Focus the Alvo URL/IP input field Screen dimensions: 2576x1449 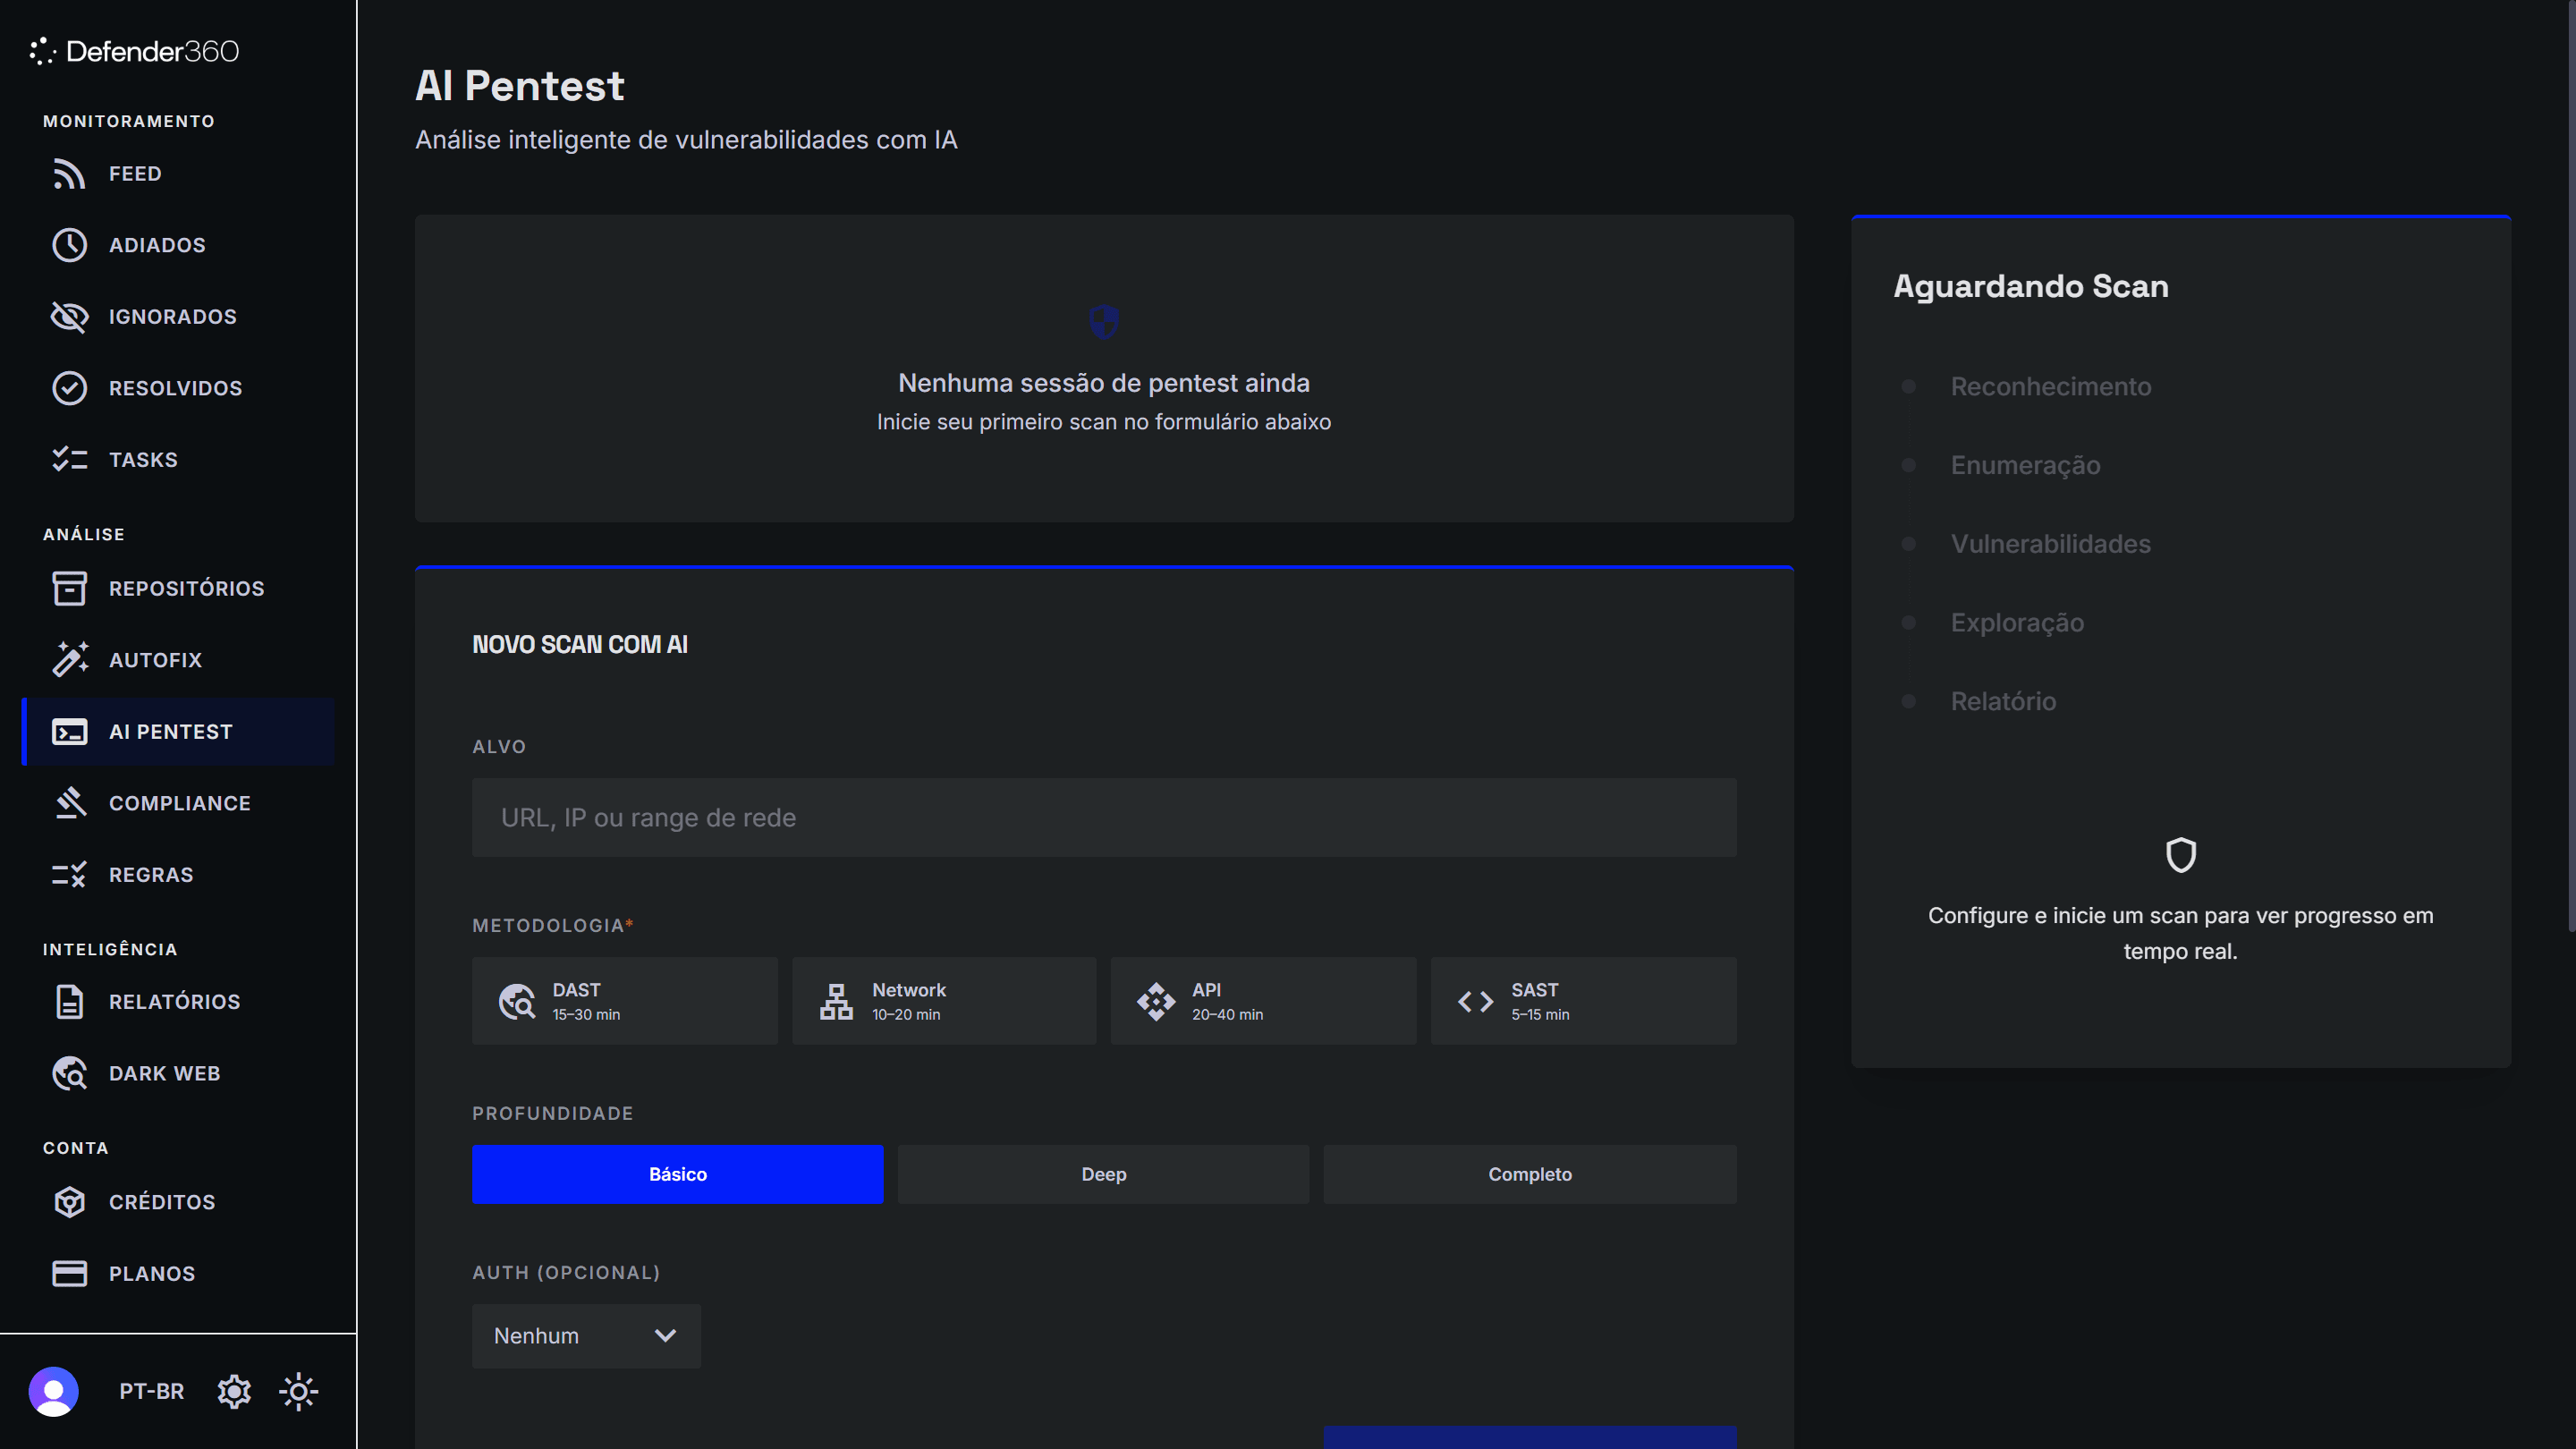click(x=1104, y=817)
